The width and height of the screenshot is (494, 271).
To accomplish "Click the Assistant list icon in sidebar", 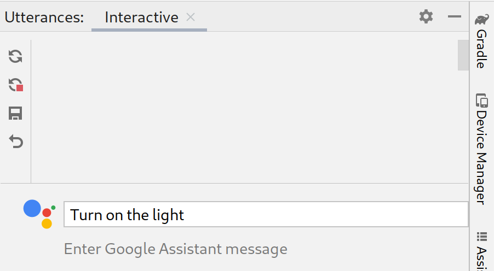I will (x=482, y=237).
